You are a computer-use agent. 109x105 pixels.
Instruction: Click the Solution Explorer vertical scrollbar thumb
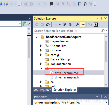[106, 51]
